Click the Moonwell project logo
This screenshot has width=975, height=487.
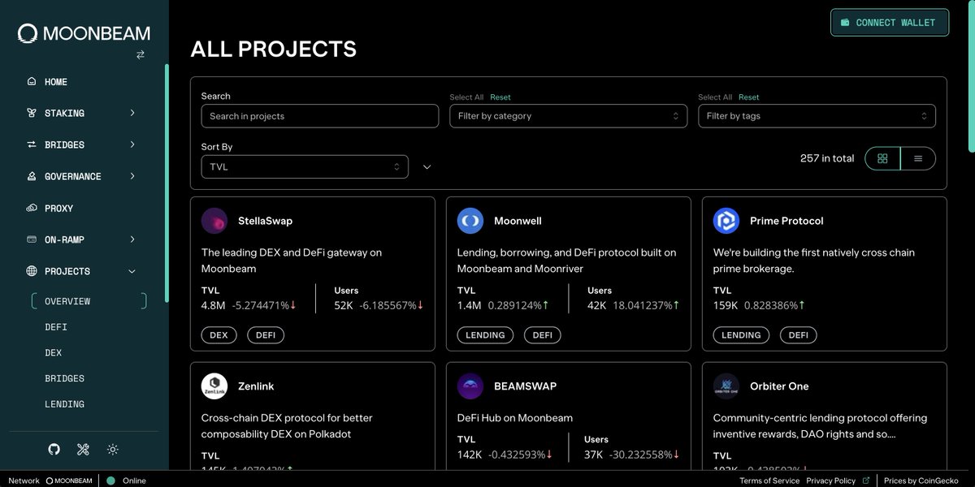pyautogui.click(x=470, y=221)
